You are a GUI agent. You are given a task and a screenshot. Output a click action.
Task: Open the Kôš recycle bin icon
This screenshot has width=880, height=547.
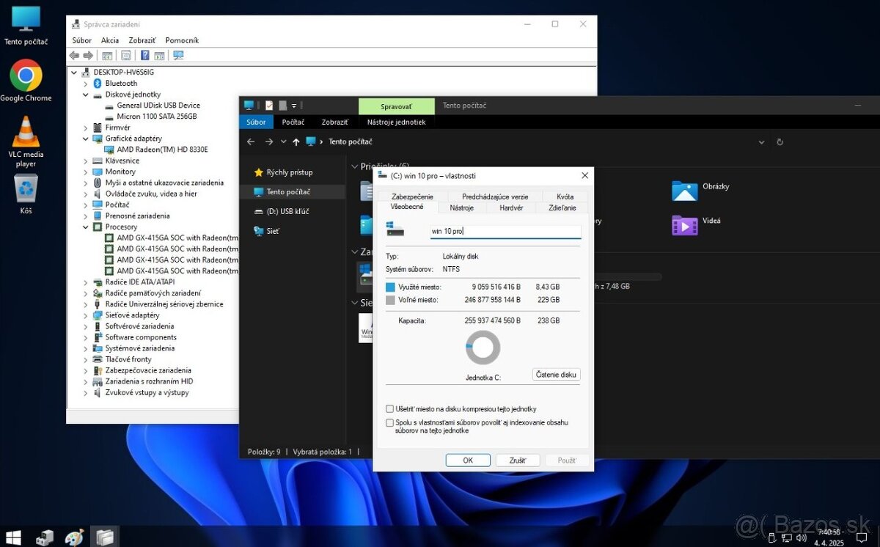[x=26, y=189]
